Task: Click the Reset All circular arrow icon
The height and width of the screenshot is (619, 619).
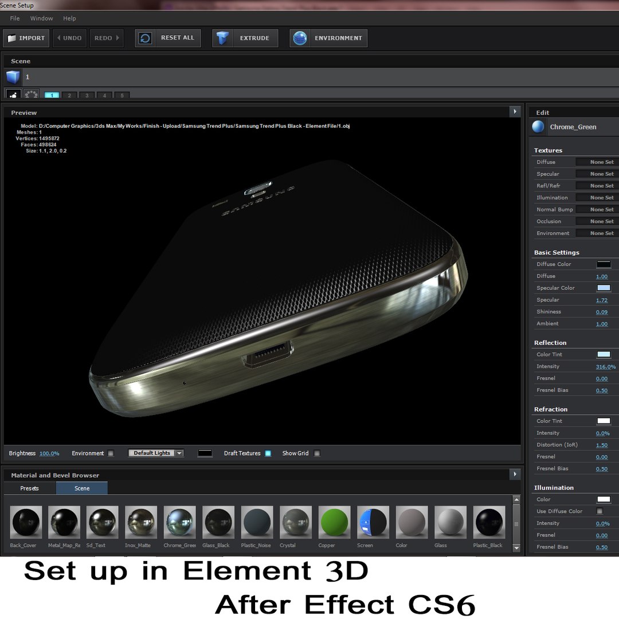Action: 145,38
